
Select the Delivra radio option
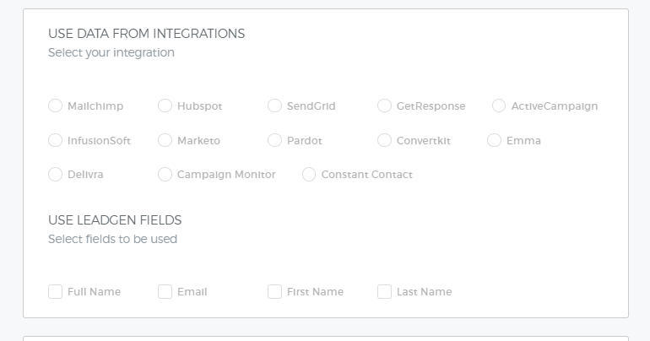[56, 175]
